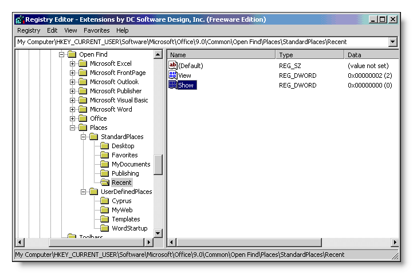The height and width of the screenshot is (274, 413).
Task: Click the MyWeb folder icon
Action: (105, 210)
